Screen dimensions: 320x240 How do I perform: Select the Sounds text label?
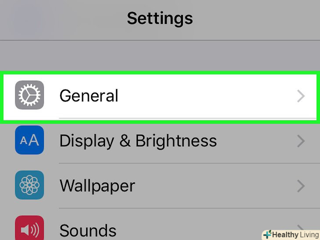88,230
